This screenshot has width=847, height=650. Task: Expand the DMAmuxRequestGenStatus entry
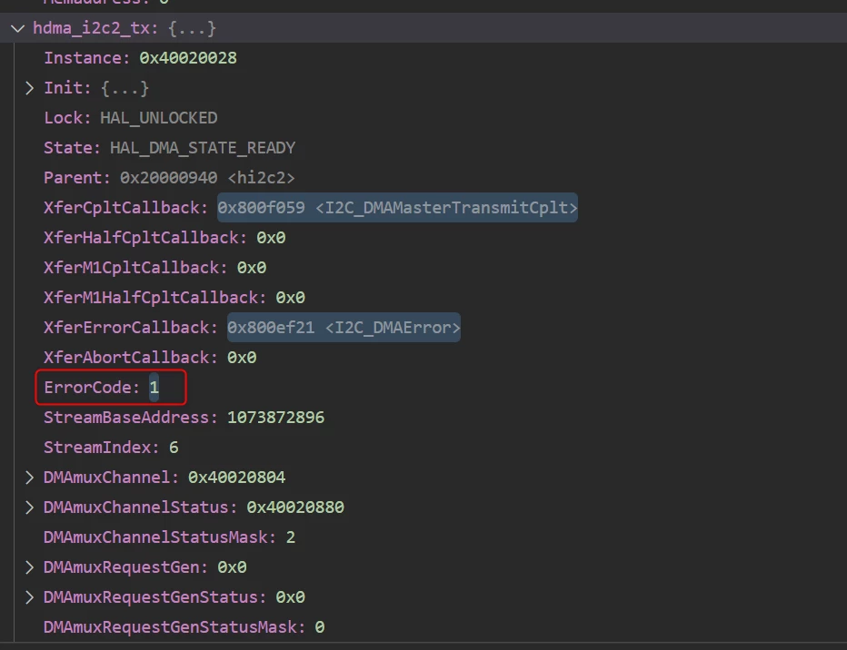pos(30,597)
